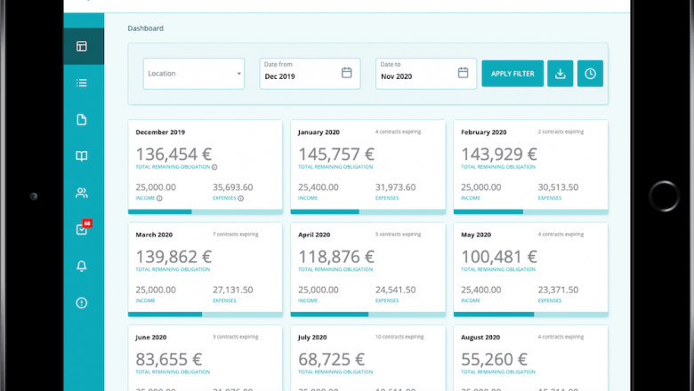Screen dimensions: 694x391
Task: Click the info icon beside December expenses
Action: coord(241,198)
